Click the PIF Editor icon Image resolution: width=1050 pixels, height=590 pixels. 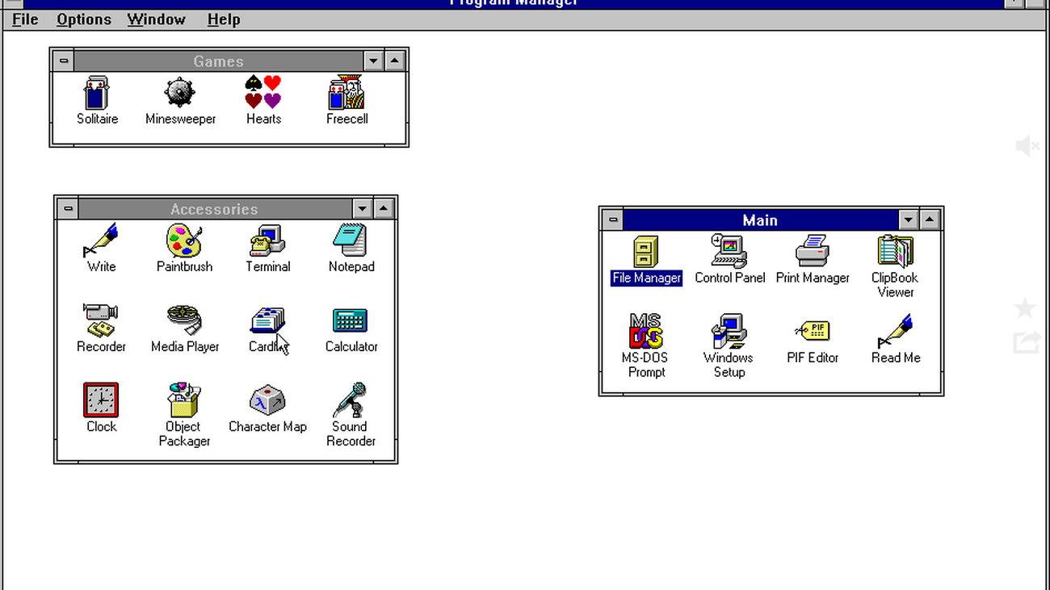click(x=813, y=332)
